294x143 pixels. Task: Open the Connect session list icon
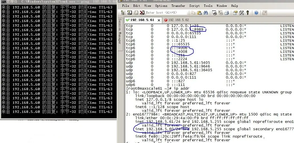(123, 12)
